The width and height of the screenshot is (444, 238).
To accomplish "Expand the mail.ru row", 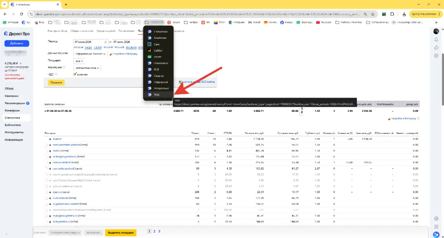I will 50,151.
